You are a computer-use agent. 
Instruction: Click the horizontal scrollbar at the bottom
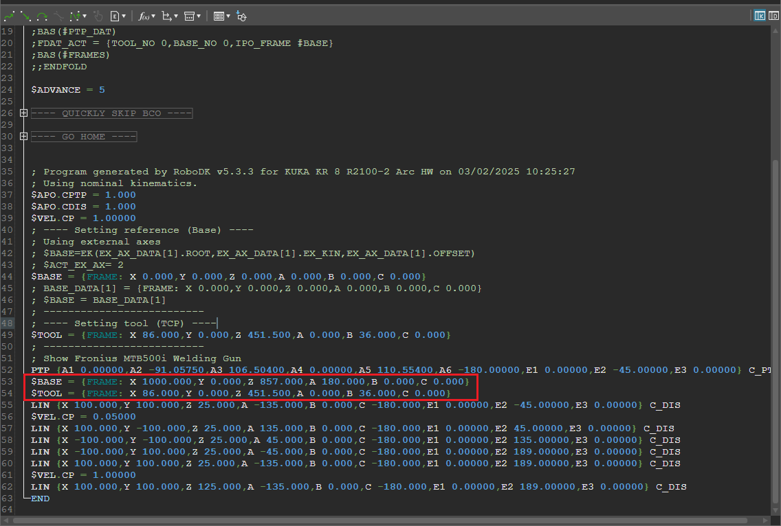(385, 521)
